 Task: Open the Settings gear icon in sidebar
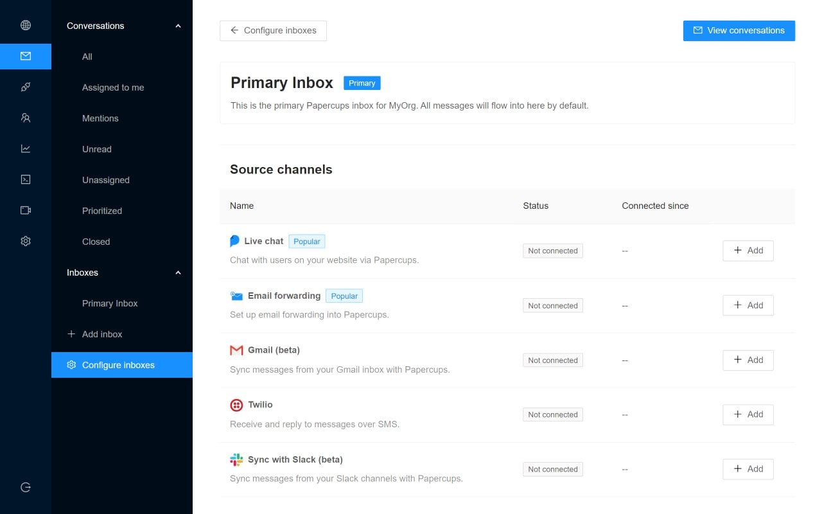(26, 241)
